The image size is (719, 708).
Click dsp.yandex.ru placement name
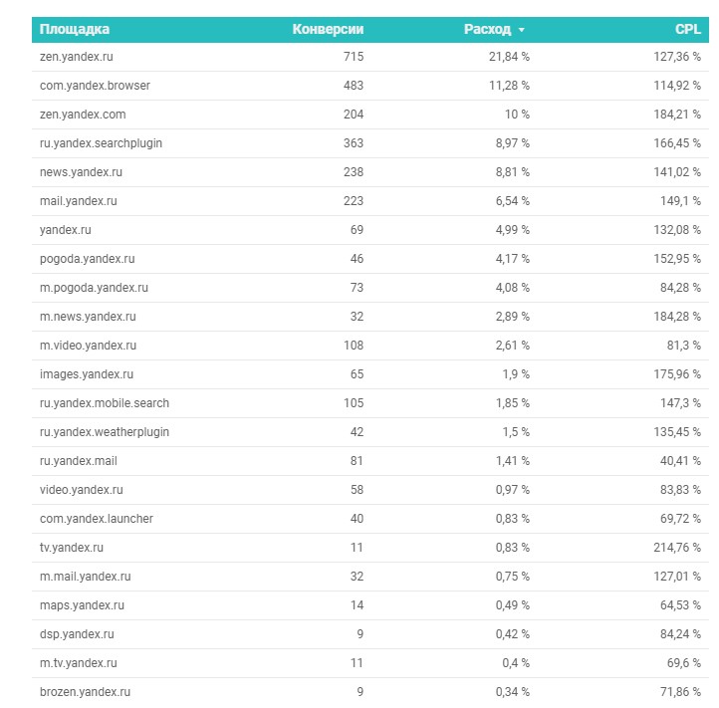[x=77, y=634]
